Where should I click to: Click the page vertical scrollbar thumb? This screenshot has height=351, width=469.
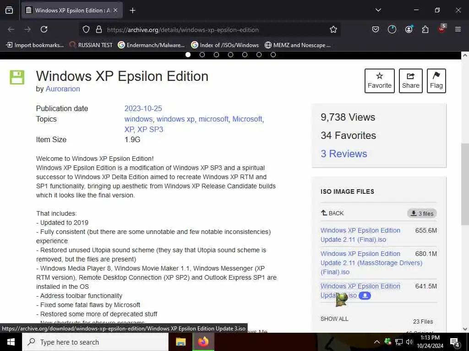pos(465,184)
